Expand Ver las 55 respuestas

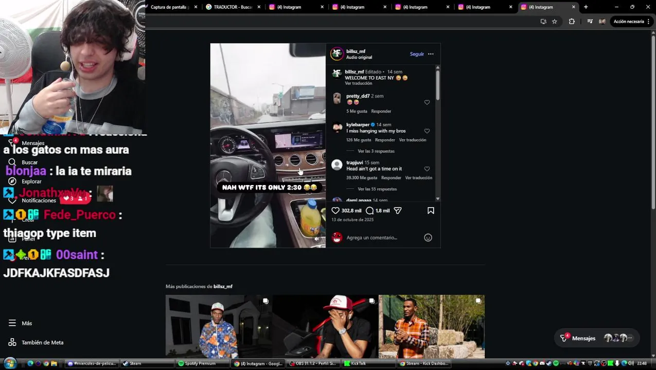377,189
